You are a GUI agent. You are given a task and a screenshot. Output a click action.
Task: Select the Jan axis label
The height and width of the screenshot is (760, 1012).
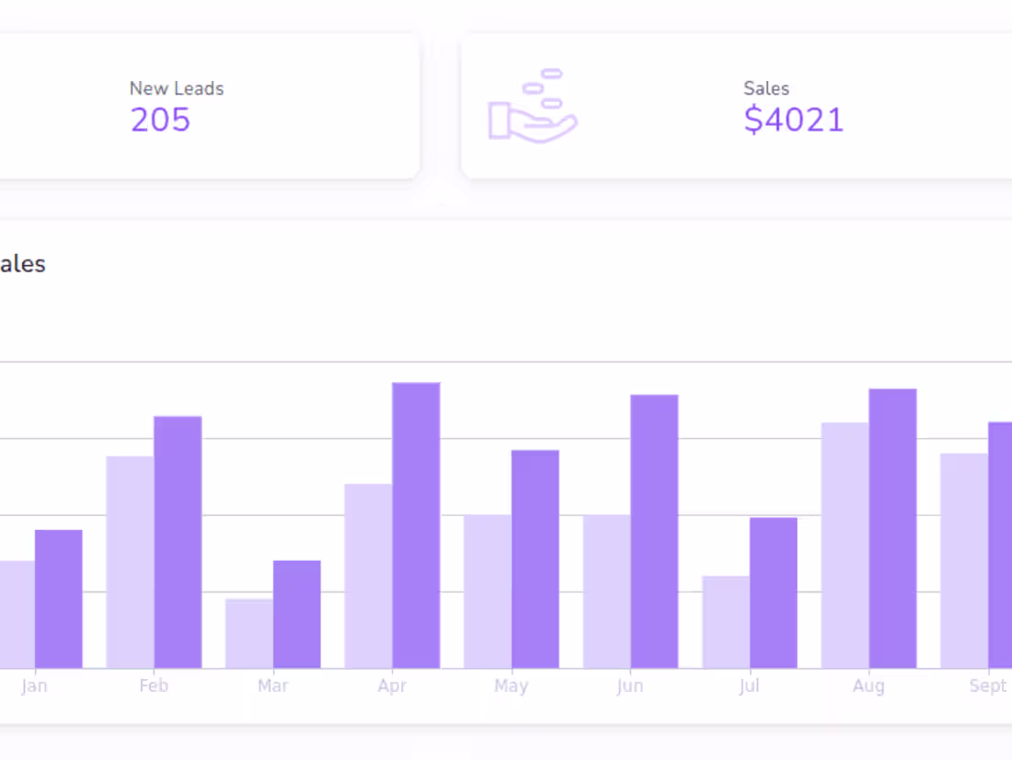tap(35, 685)
